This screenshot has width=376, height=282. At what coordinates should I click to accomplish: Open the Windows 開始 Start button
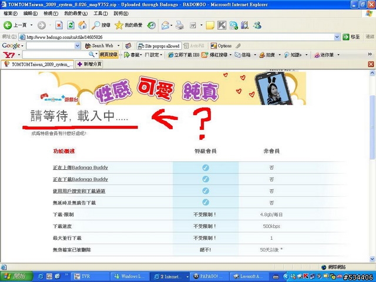(16, 276)
